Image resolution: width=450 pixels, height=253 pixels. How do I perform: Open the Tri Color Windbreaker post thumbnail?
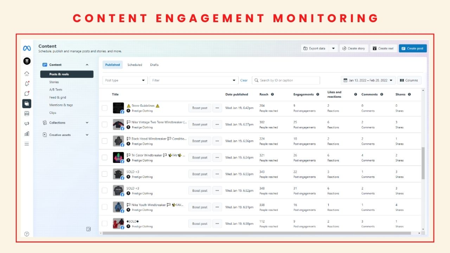click(118, 157)
